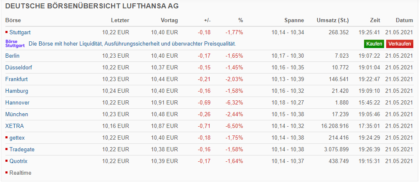The image size is (420, 186).
Task: Click the Realtime legend marker at bottom
Action: pos(7,173)
